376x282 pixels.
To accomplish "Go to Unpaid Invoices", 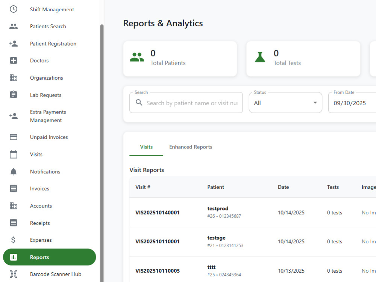I will (49, 137).
